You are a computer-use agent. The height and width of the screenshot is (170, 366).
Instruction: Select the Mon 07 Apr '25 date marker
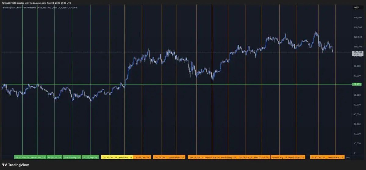212,157
